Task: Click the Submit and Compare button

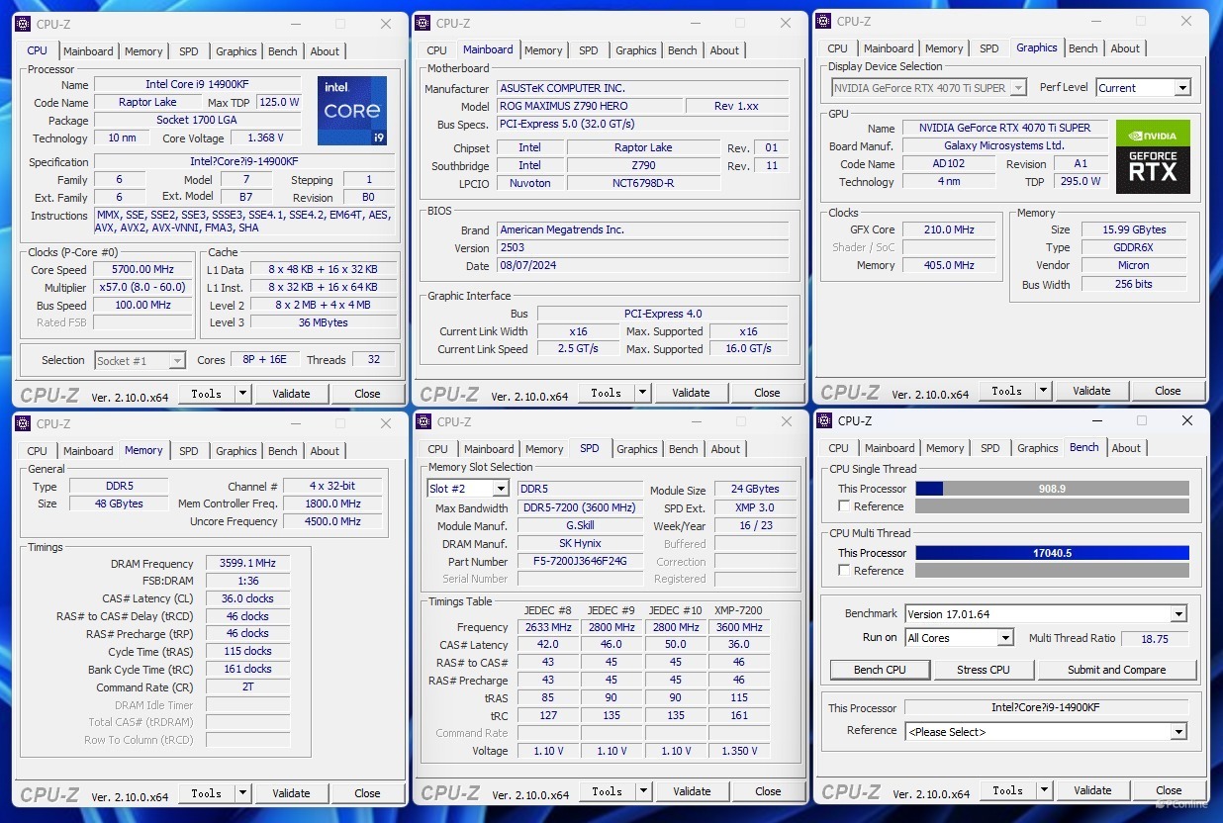Action: pos(1116,670)
